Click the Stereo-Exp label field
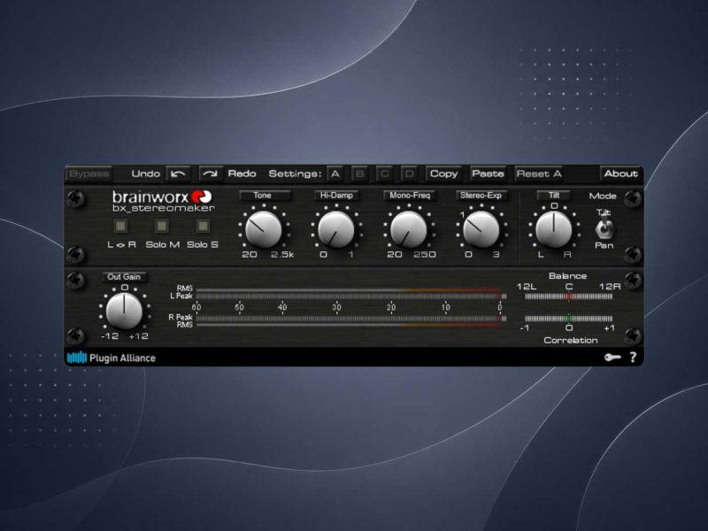The width and height of the screenshot is (708, 531). pos(481,196)
